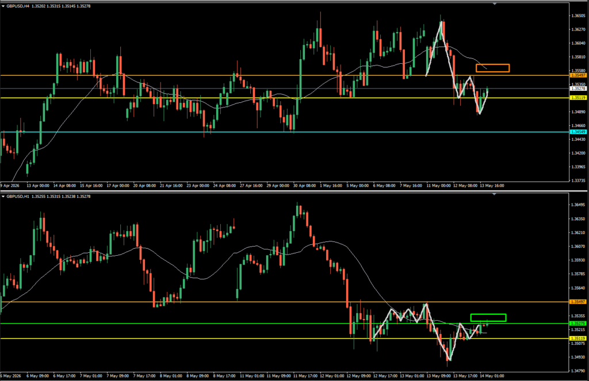Select the yellow horizontal line on H4 chart

click(x=285, y=98)
